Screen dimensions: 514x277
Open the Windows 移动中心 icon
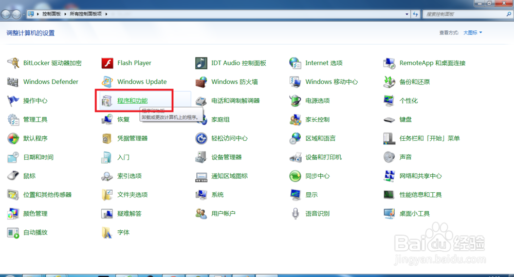295,82
